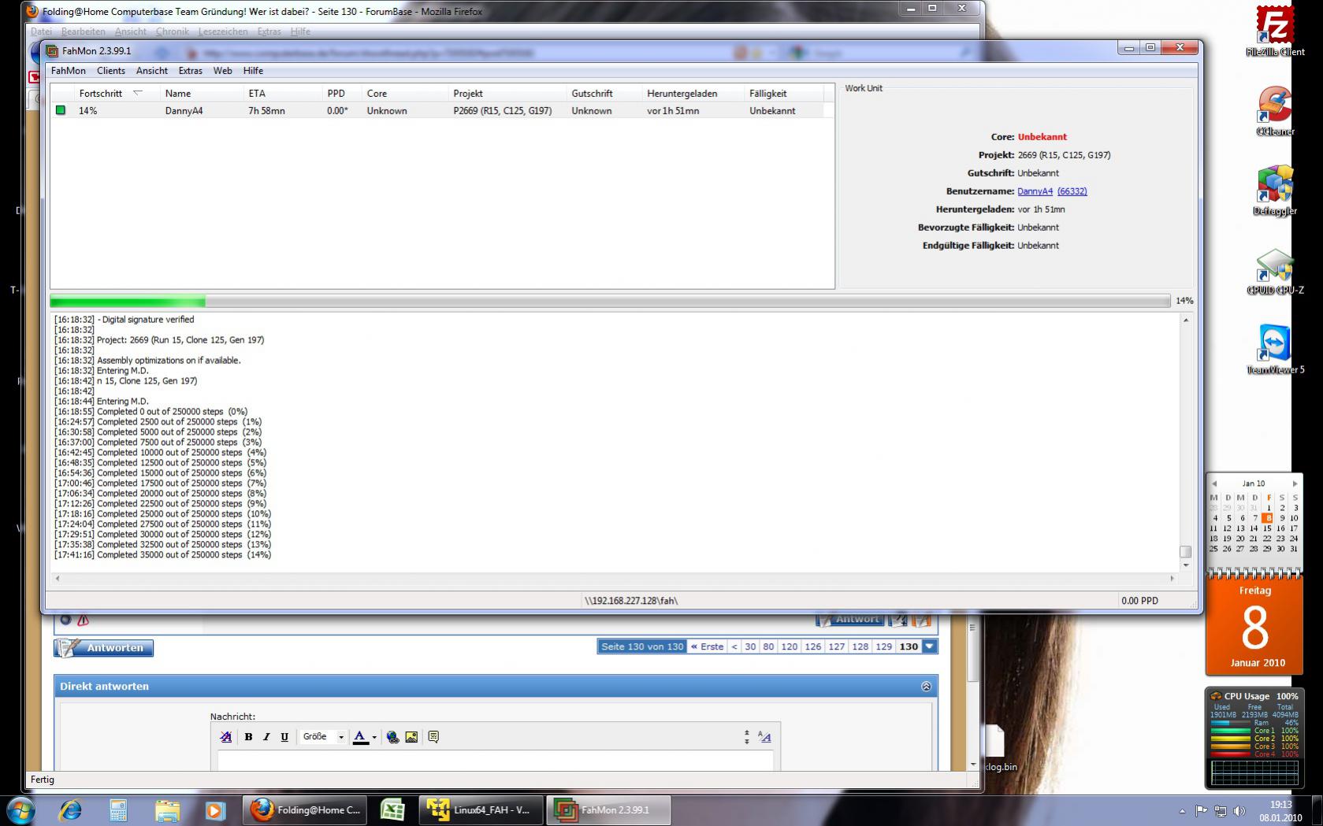Click Action Center flag tray icon

click(x=1201, y=810)
